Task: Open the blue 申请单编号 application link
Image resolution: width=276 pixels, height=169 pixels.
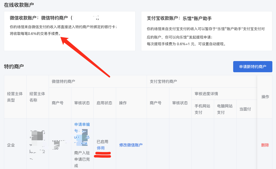Action: (82, 134)
